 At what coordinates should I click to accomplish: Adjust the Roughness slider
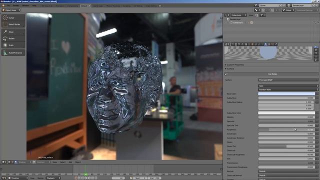[x=286, y=129]
